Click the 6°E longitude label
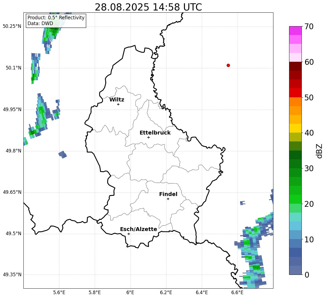 [x=130, y=292]
